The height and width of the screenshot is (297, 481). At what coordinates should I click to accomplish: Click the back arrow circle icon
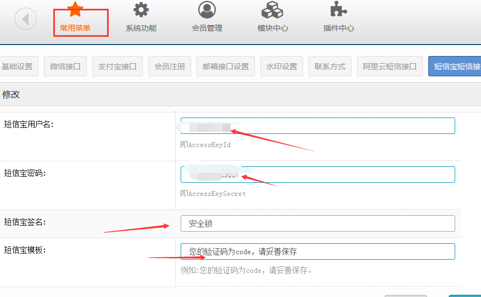pos(25,20)
